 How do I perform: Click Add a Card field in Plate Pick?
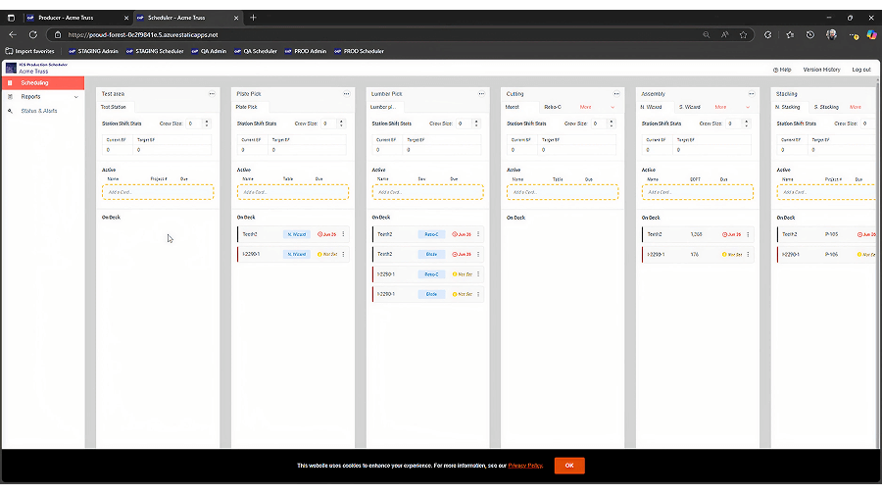[294, 192]
